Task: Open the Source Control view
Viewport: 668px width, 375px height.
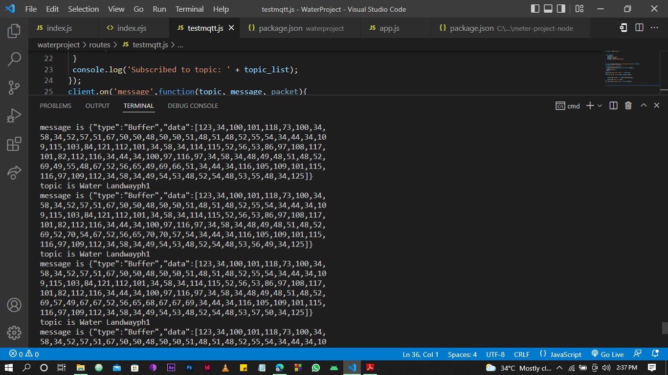Action: point(14,88)
